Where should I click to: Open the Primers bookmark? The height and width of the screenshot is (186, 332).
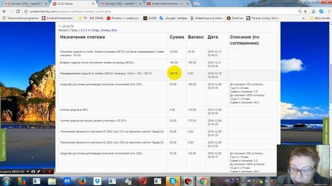click(x=123, y=18)
